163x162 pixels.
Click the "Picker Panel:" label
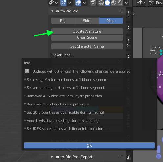62,55
